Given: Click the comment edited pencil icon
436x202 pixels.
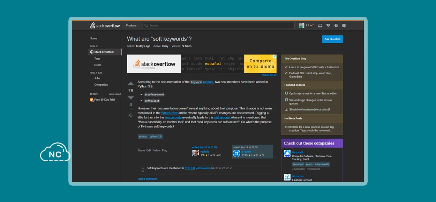Looking at the screenshot, I should coord(231,168).
